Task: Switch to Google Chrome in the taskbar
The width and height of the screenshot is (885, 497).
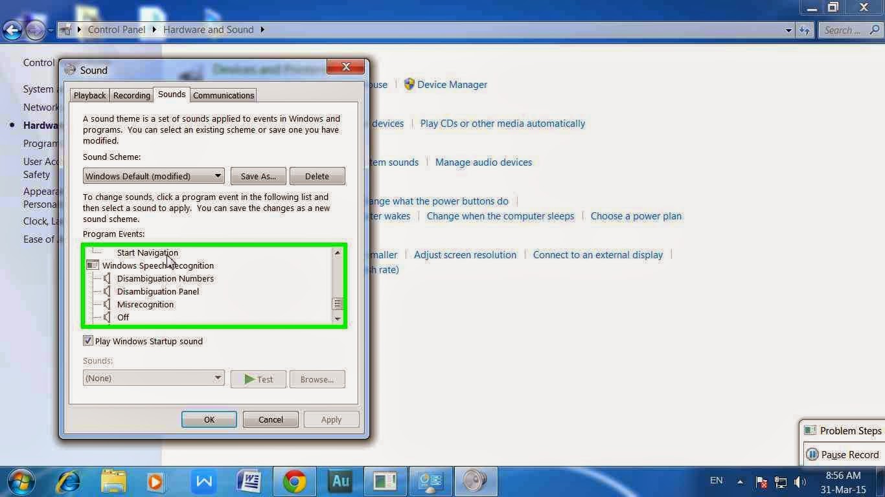Action: [x=294, y=481]
